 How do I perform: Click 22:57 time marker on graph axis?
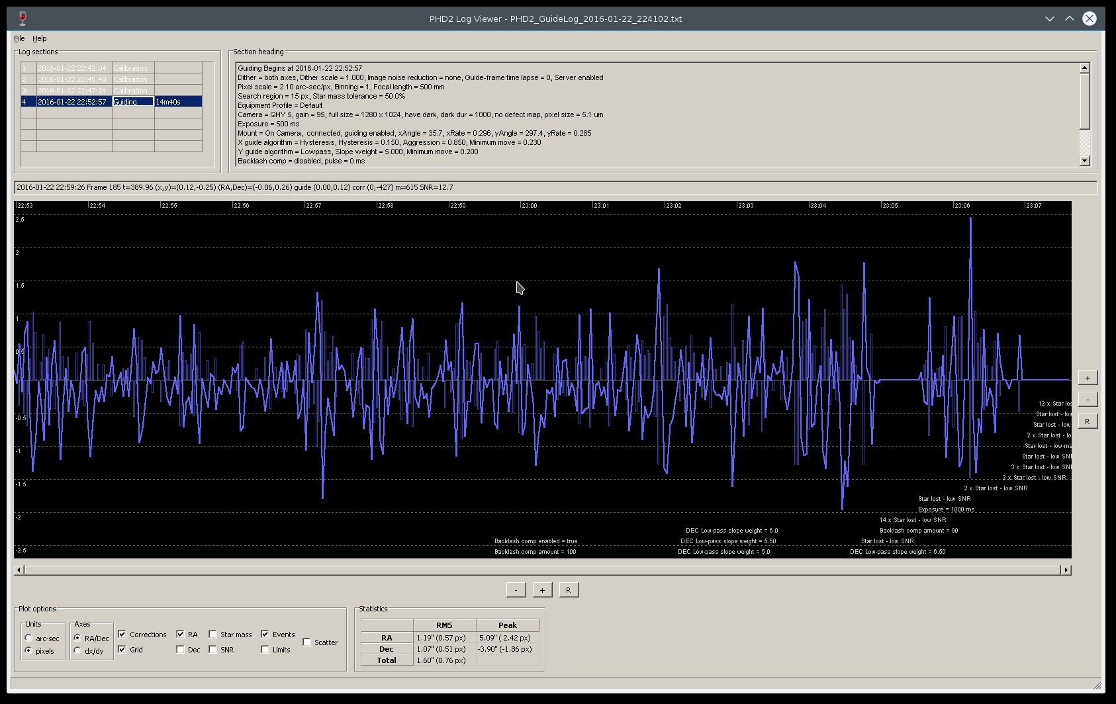point(313,206)
